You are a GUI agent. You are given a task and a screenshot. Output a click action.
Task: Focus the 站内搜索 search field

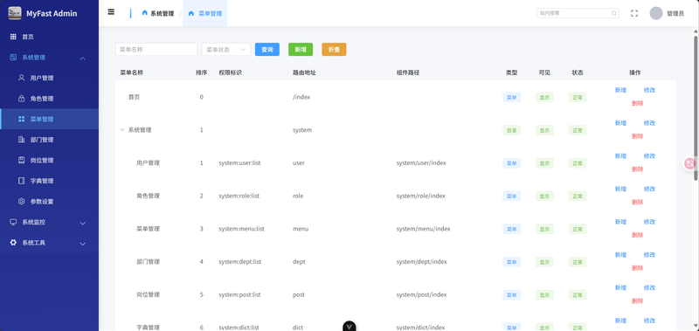[578, 13]
